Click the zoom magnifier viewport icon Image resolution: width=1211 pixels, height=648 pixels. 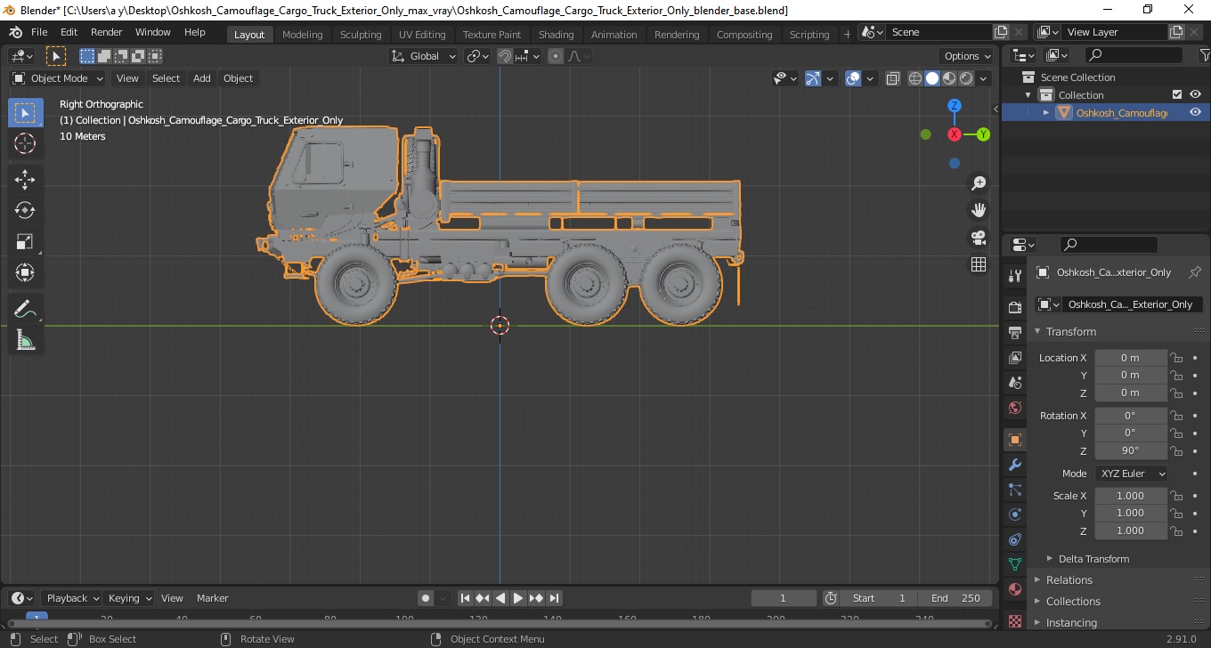click(979, 183)
